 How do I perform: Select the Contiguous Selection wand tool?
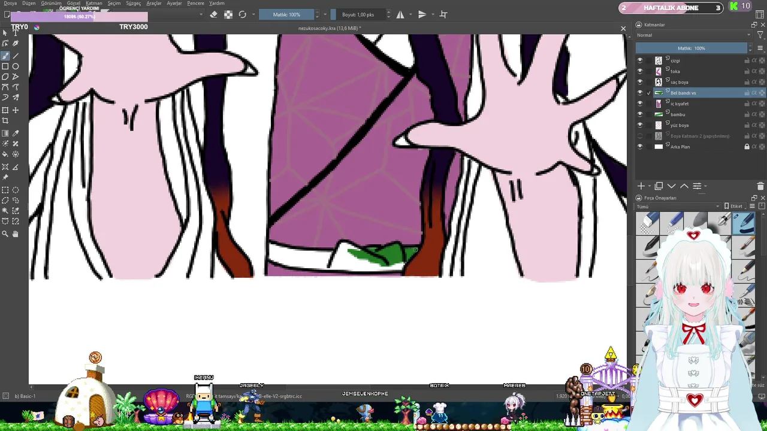tap(5, 211)
